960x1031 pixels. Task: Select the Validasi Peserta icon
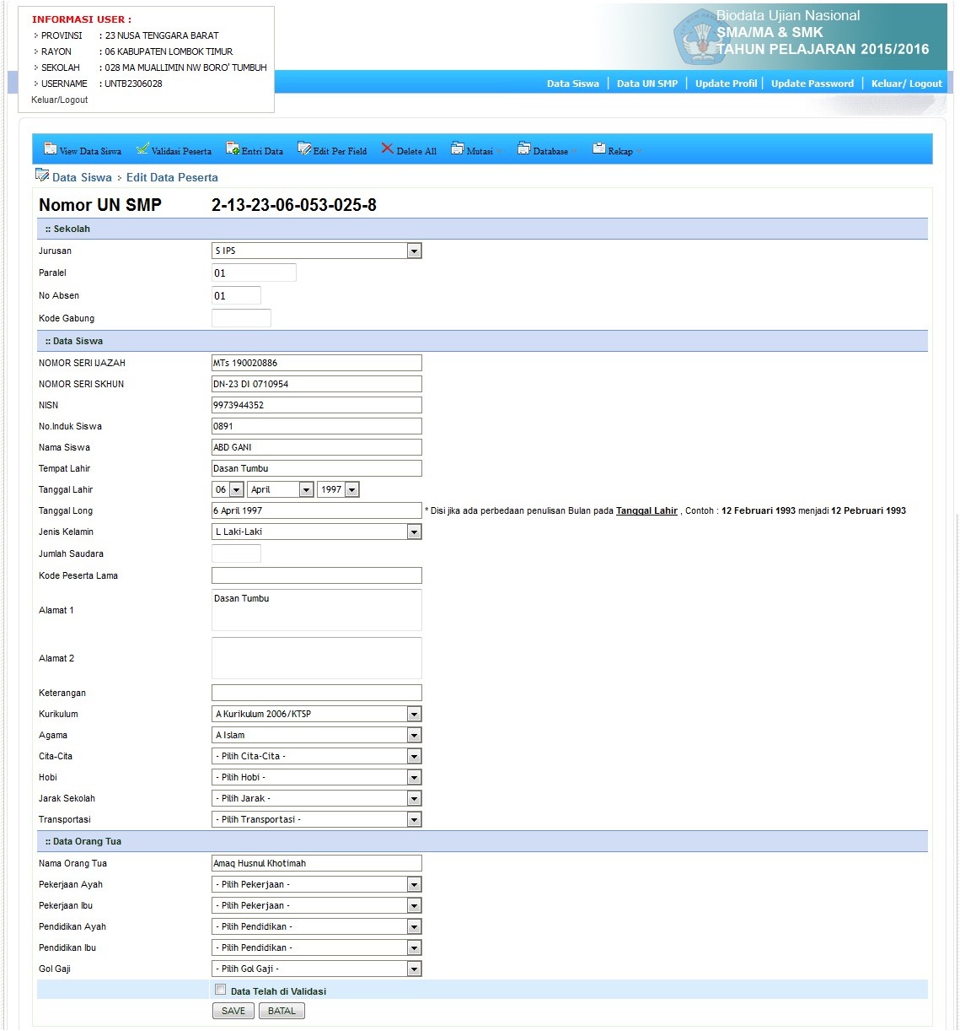coord(174,148)
